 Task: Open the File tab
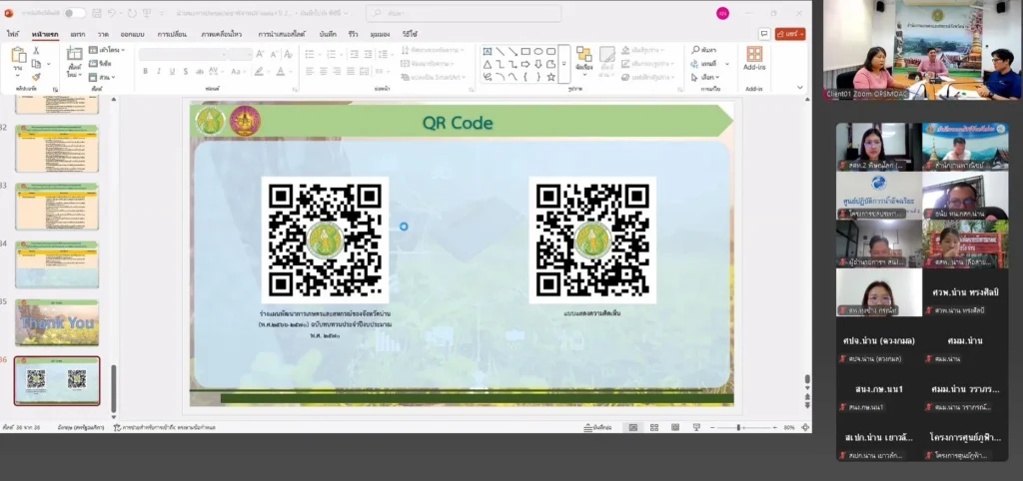[12, 34]
